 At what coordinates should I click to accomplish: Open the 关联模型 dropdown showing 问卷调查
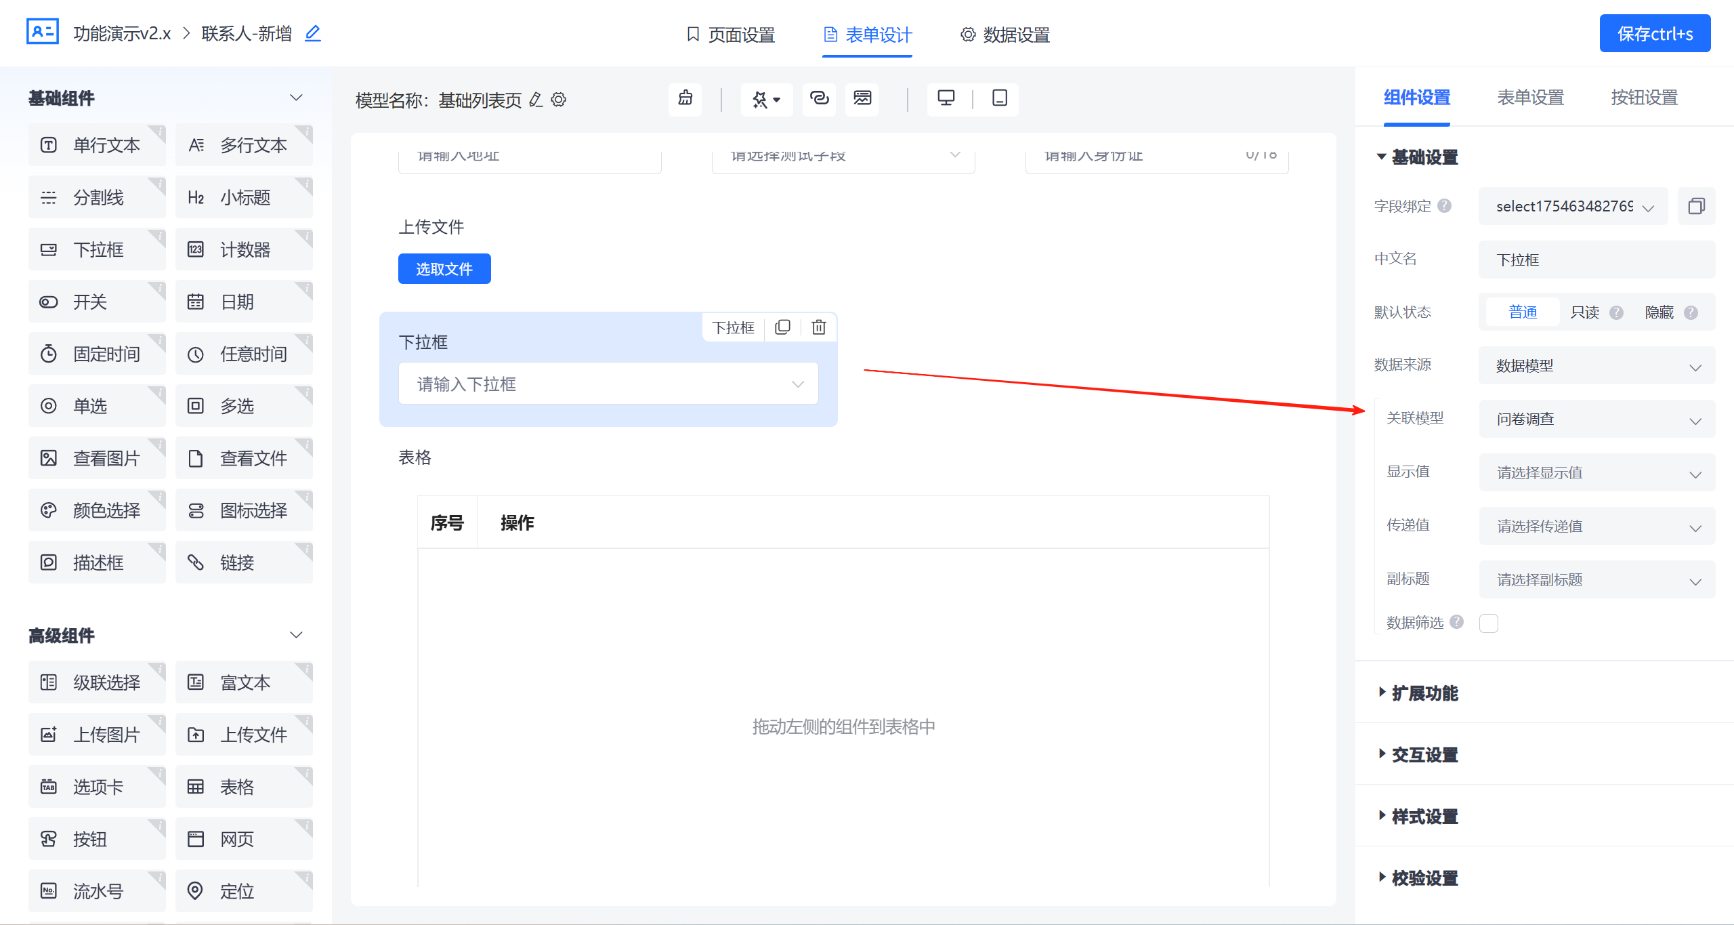pyautogui.click(x=1596, y=419)
